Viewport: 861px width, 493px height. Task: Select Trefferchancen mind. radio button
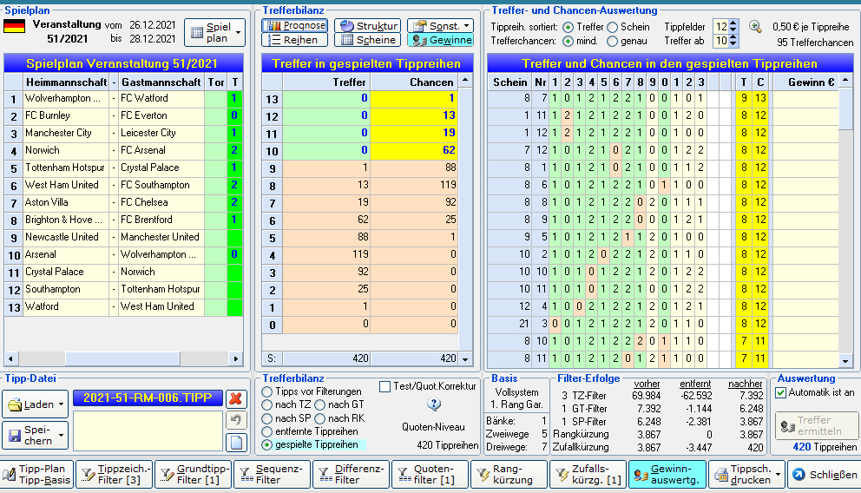coord(569,41)
